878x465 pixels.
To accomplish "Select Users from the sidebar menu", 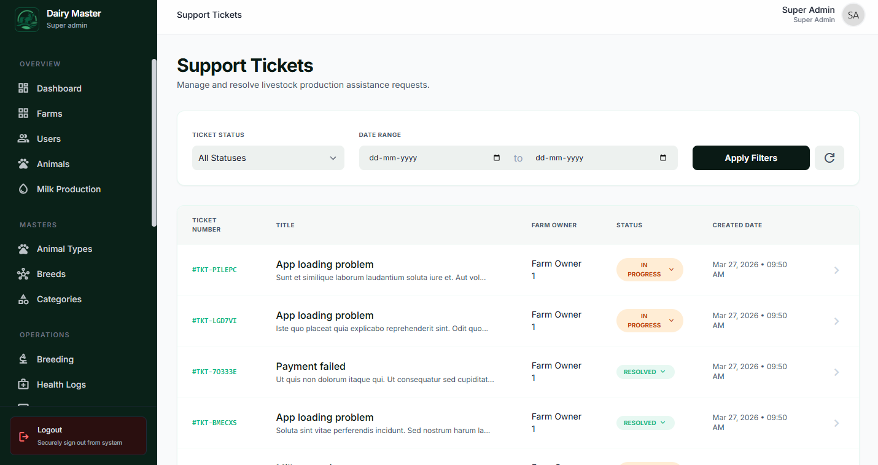I will 23,138.
